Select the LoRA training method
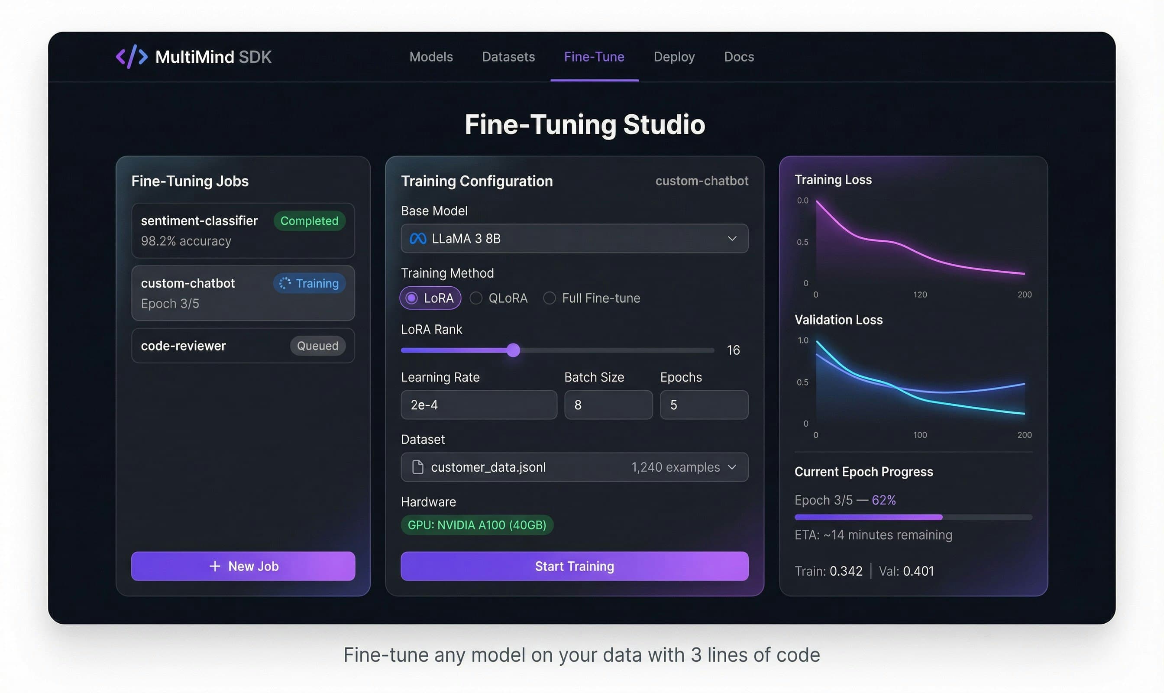 click(x=411, y=298)
